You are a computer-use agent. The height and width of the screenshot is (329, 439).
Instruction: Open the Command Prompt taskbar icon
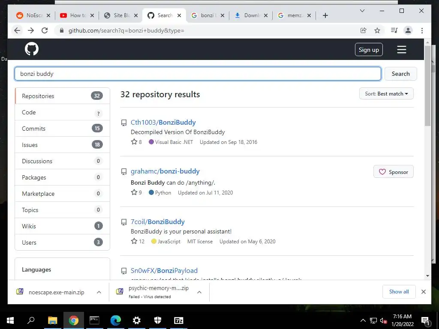pyautogui.click(x=94, y=320)
